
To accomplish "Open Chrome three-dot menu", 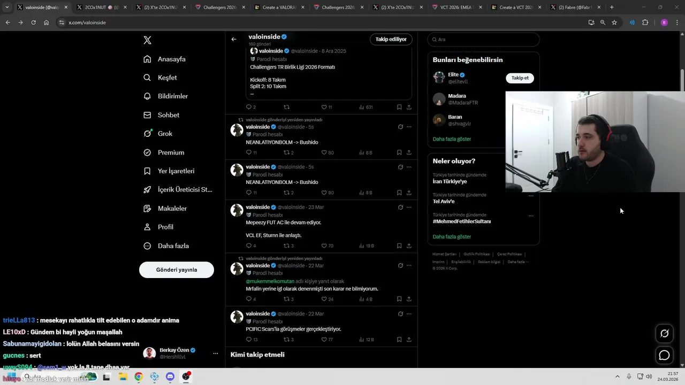I will [677, 22].
